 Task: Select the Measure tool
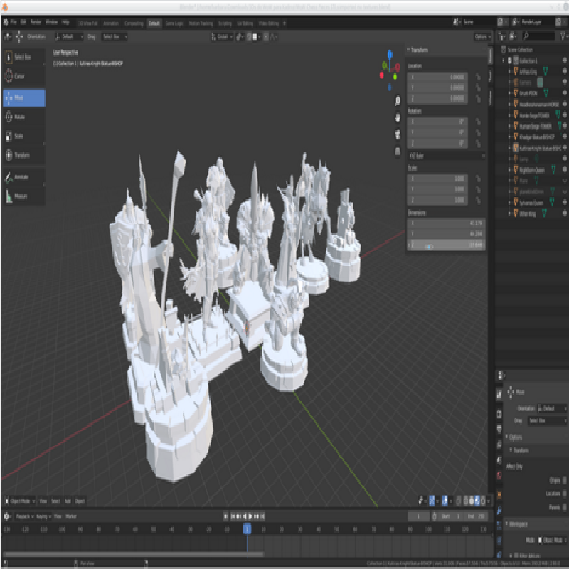coord(24,196)
